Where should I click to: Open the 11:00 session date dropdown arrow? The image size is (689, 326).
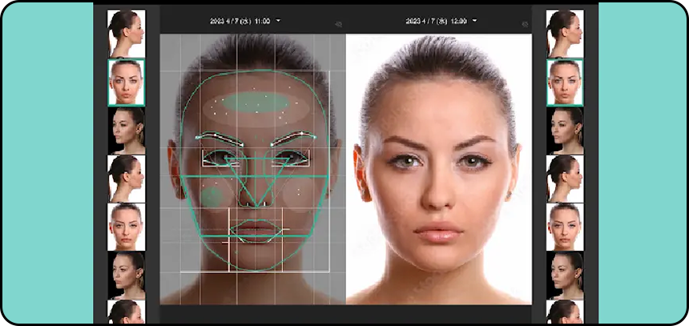coord(279,21)
